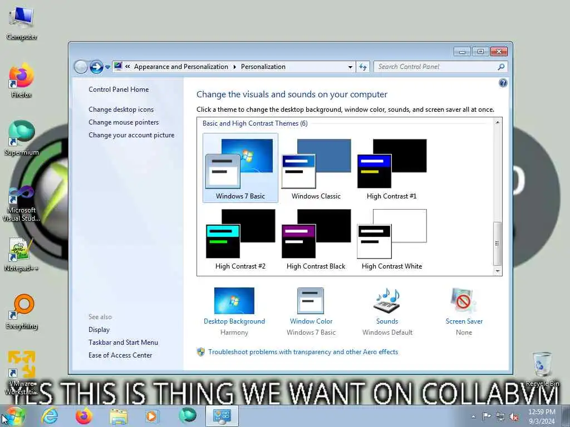This screenshot has width=570, height=427.
Task: Open Action Center flag tray icon
Action: pos(487,416)
